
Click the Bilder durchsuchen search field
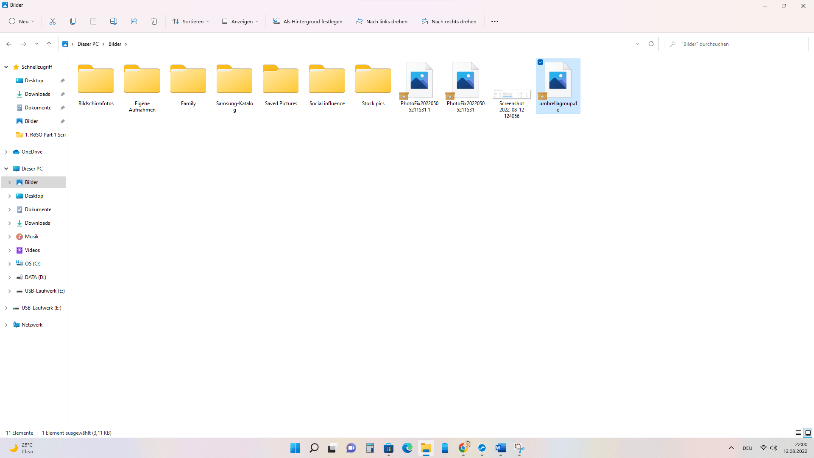(738, 44)
